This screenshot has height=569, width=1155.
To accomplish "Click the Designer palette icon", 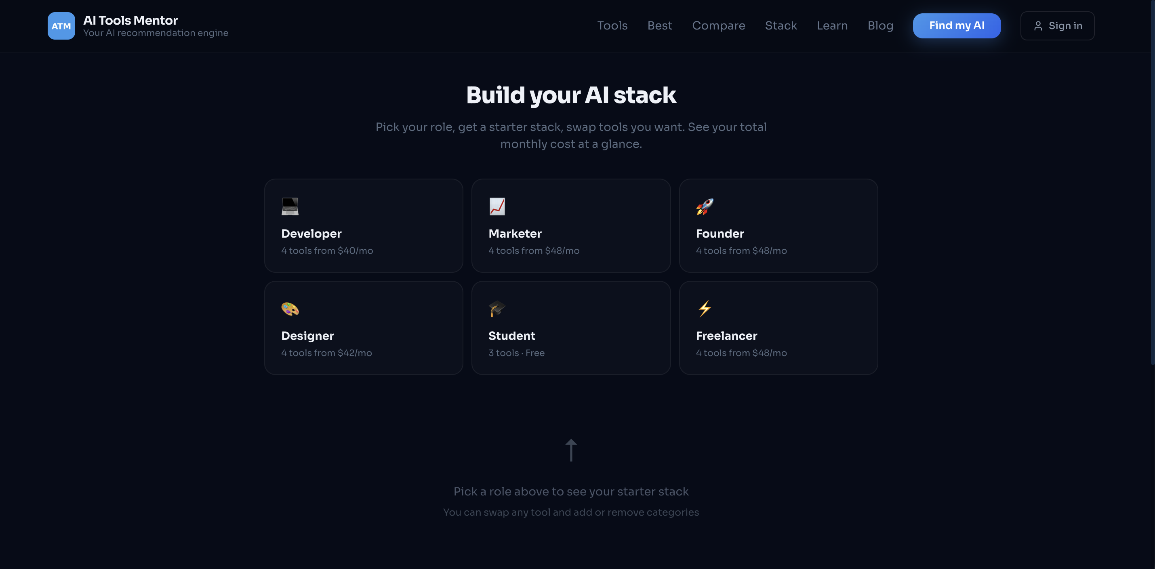I will click(x=290, y=309).
